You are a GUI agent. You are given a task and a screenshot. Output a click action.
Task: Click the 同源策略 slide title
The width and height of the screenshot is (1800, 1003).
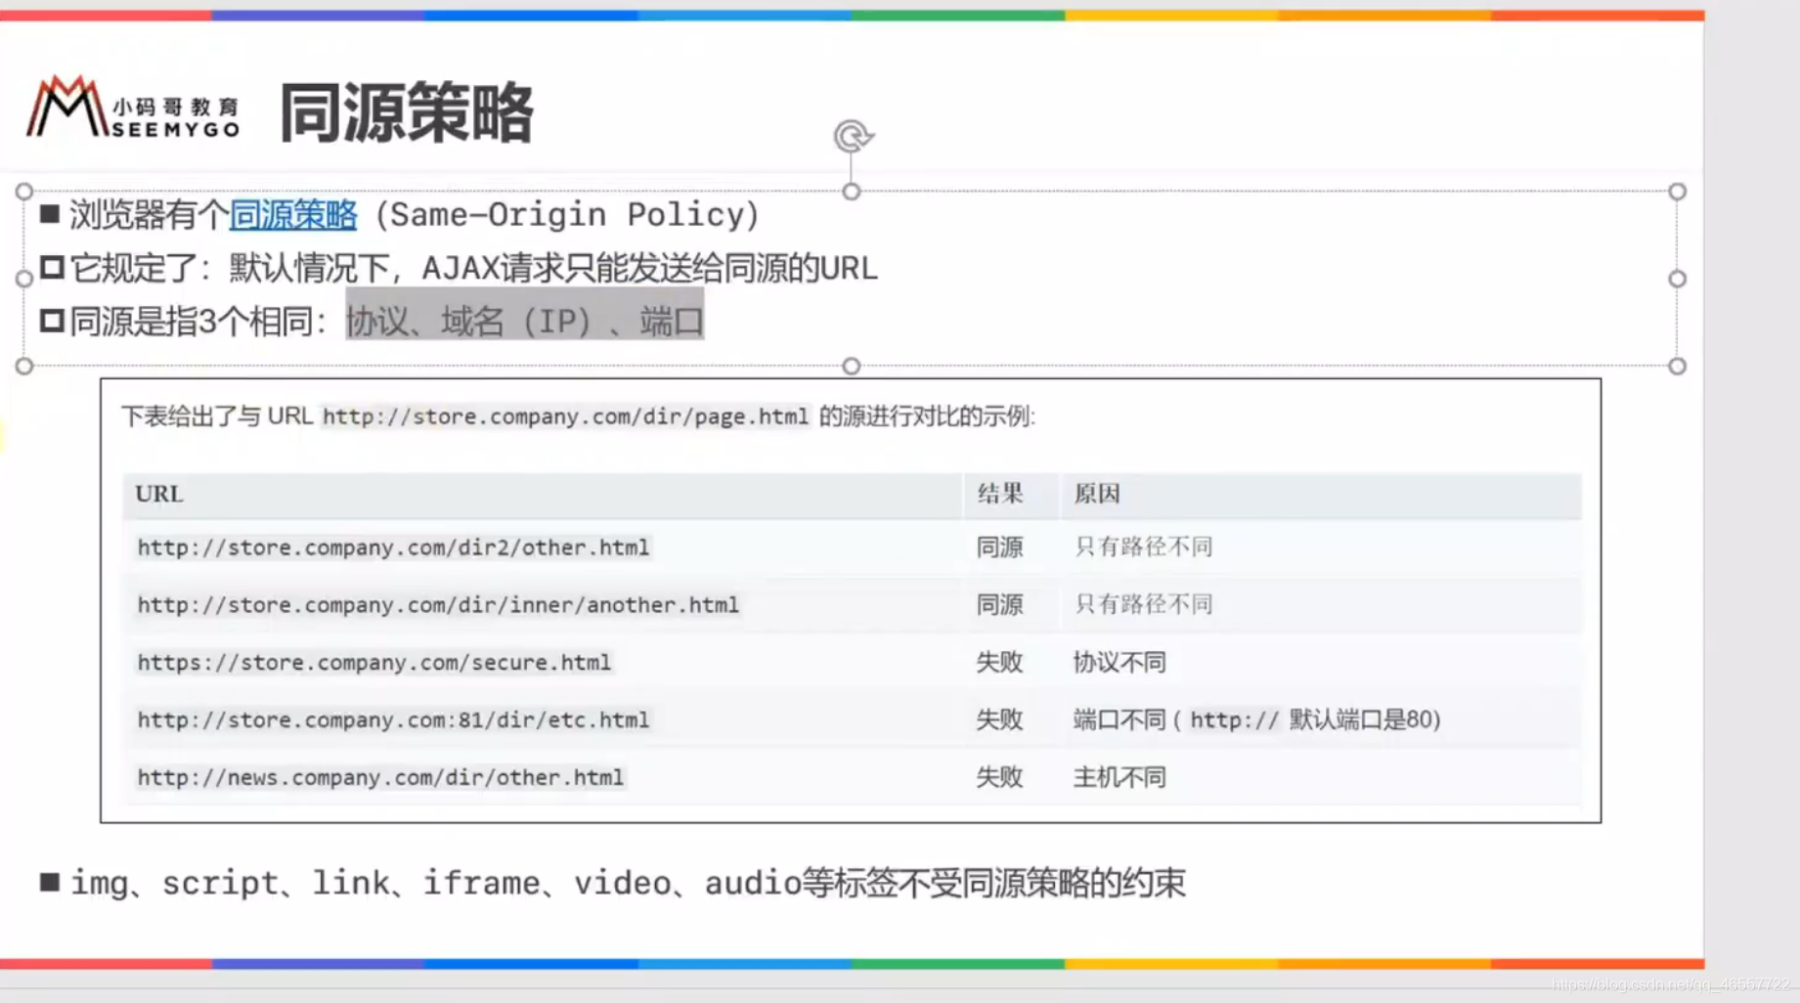click(x=407, y=112)
